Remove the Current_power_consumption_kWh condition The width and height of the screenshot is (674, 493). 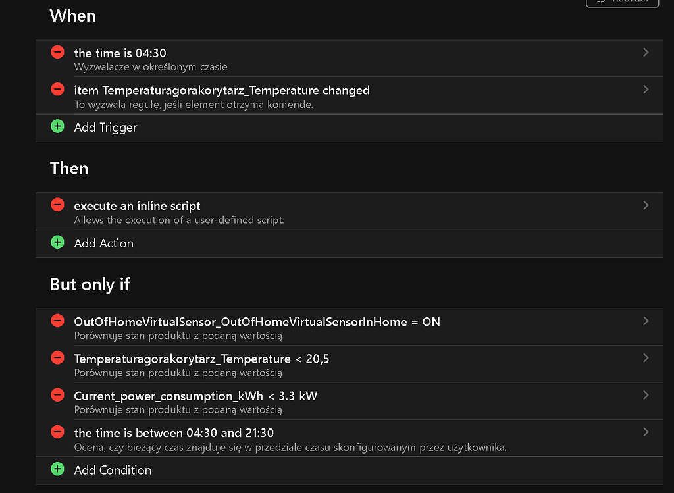(x=57, y=394)
